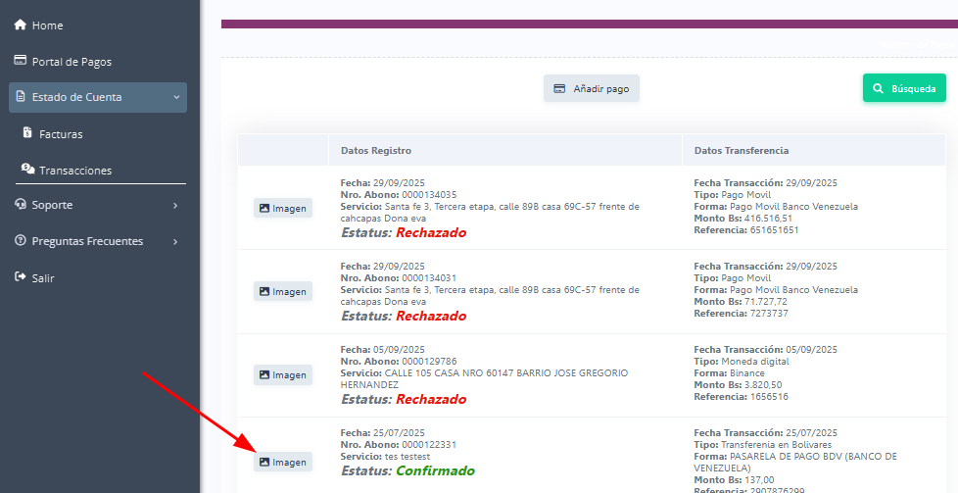View Imagen for Nro. Abono 0000134035
Image resolution: width=958 pixels, height=493 pixels.
point(282,208)
